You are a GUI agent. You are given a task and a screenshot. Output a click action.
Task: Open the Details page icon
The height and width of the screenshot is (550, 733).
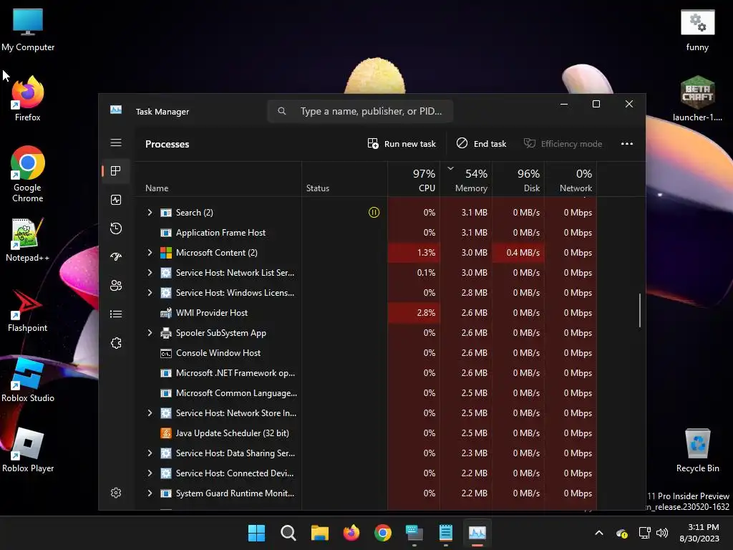[x=115, y=314]
